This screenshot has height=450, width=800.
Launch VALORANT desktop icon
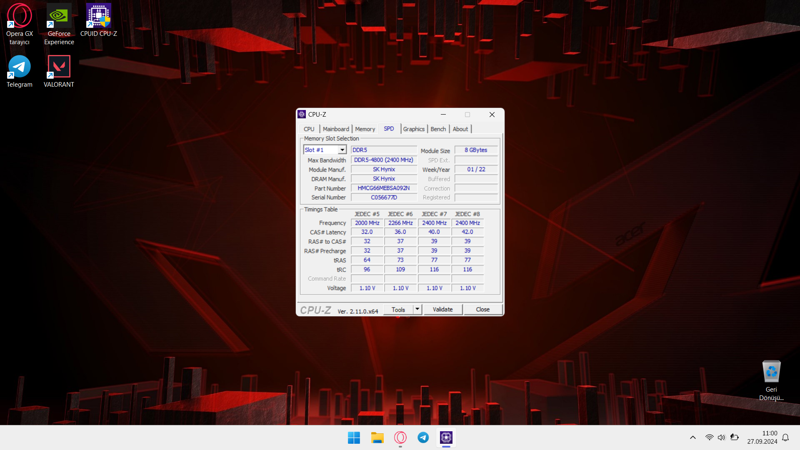tap(59, 67)
